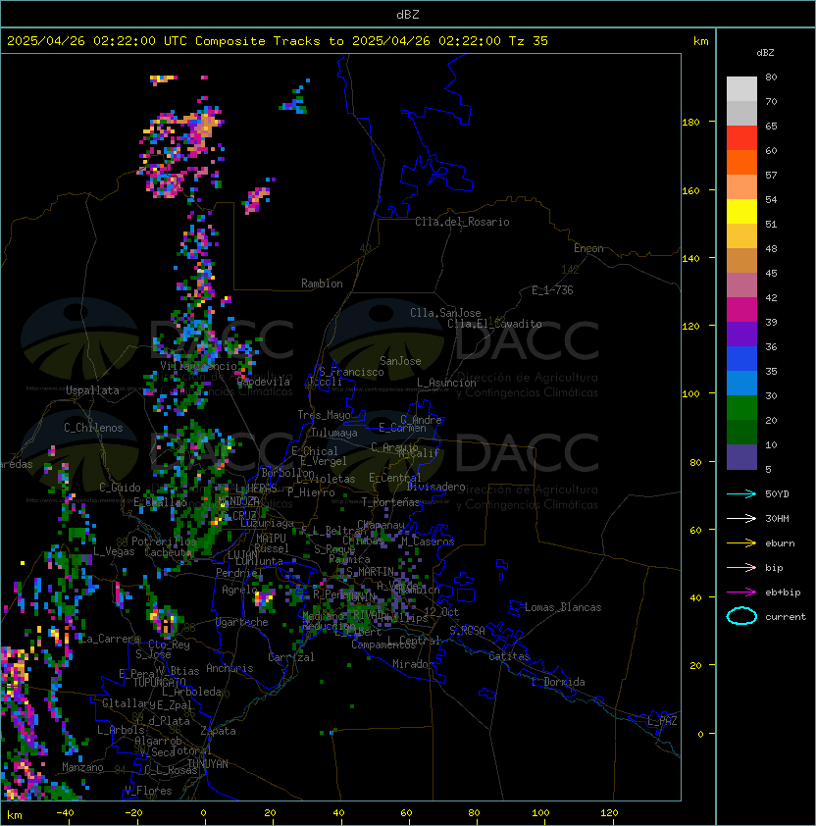Click the 'MENDOZA' city label on map
Screen dimensions: 816x826
pos(238,500)
